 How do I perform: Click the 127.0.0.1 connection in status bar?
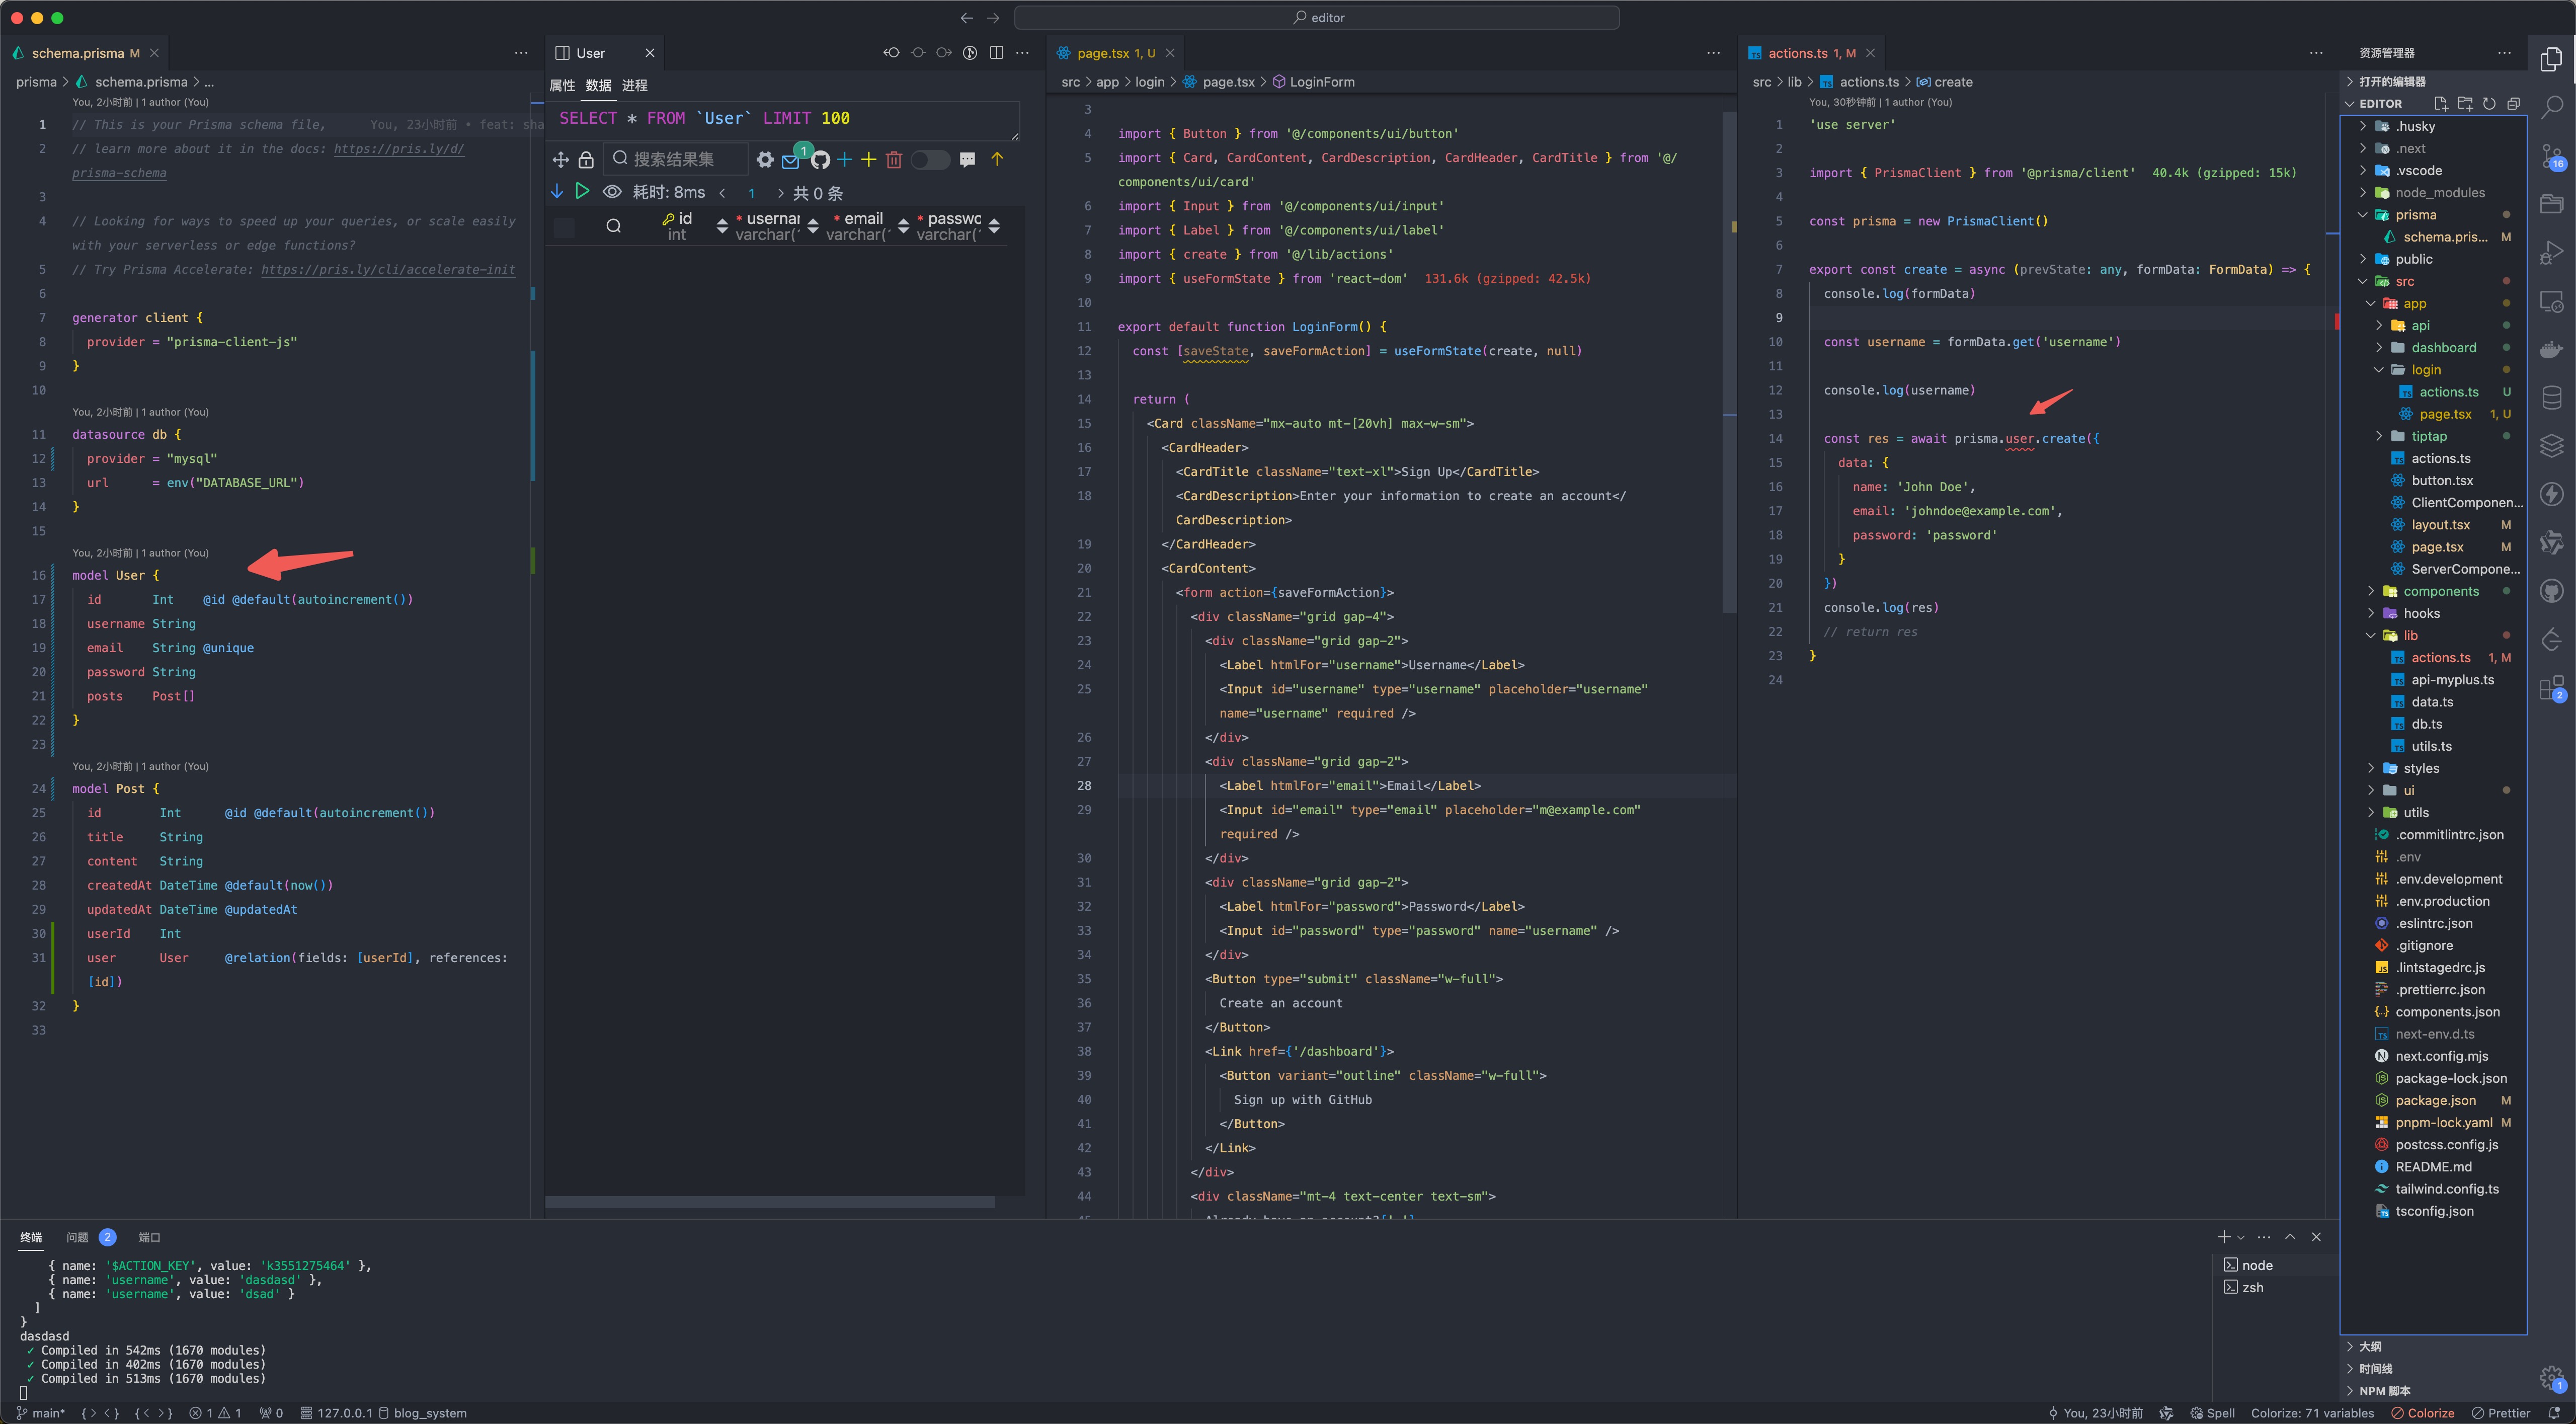tap(336, 1412)
